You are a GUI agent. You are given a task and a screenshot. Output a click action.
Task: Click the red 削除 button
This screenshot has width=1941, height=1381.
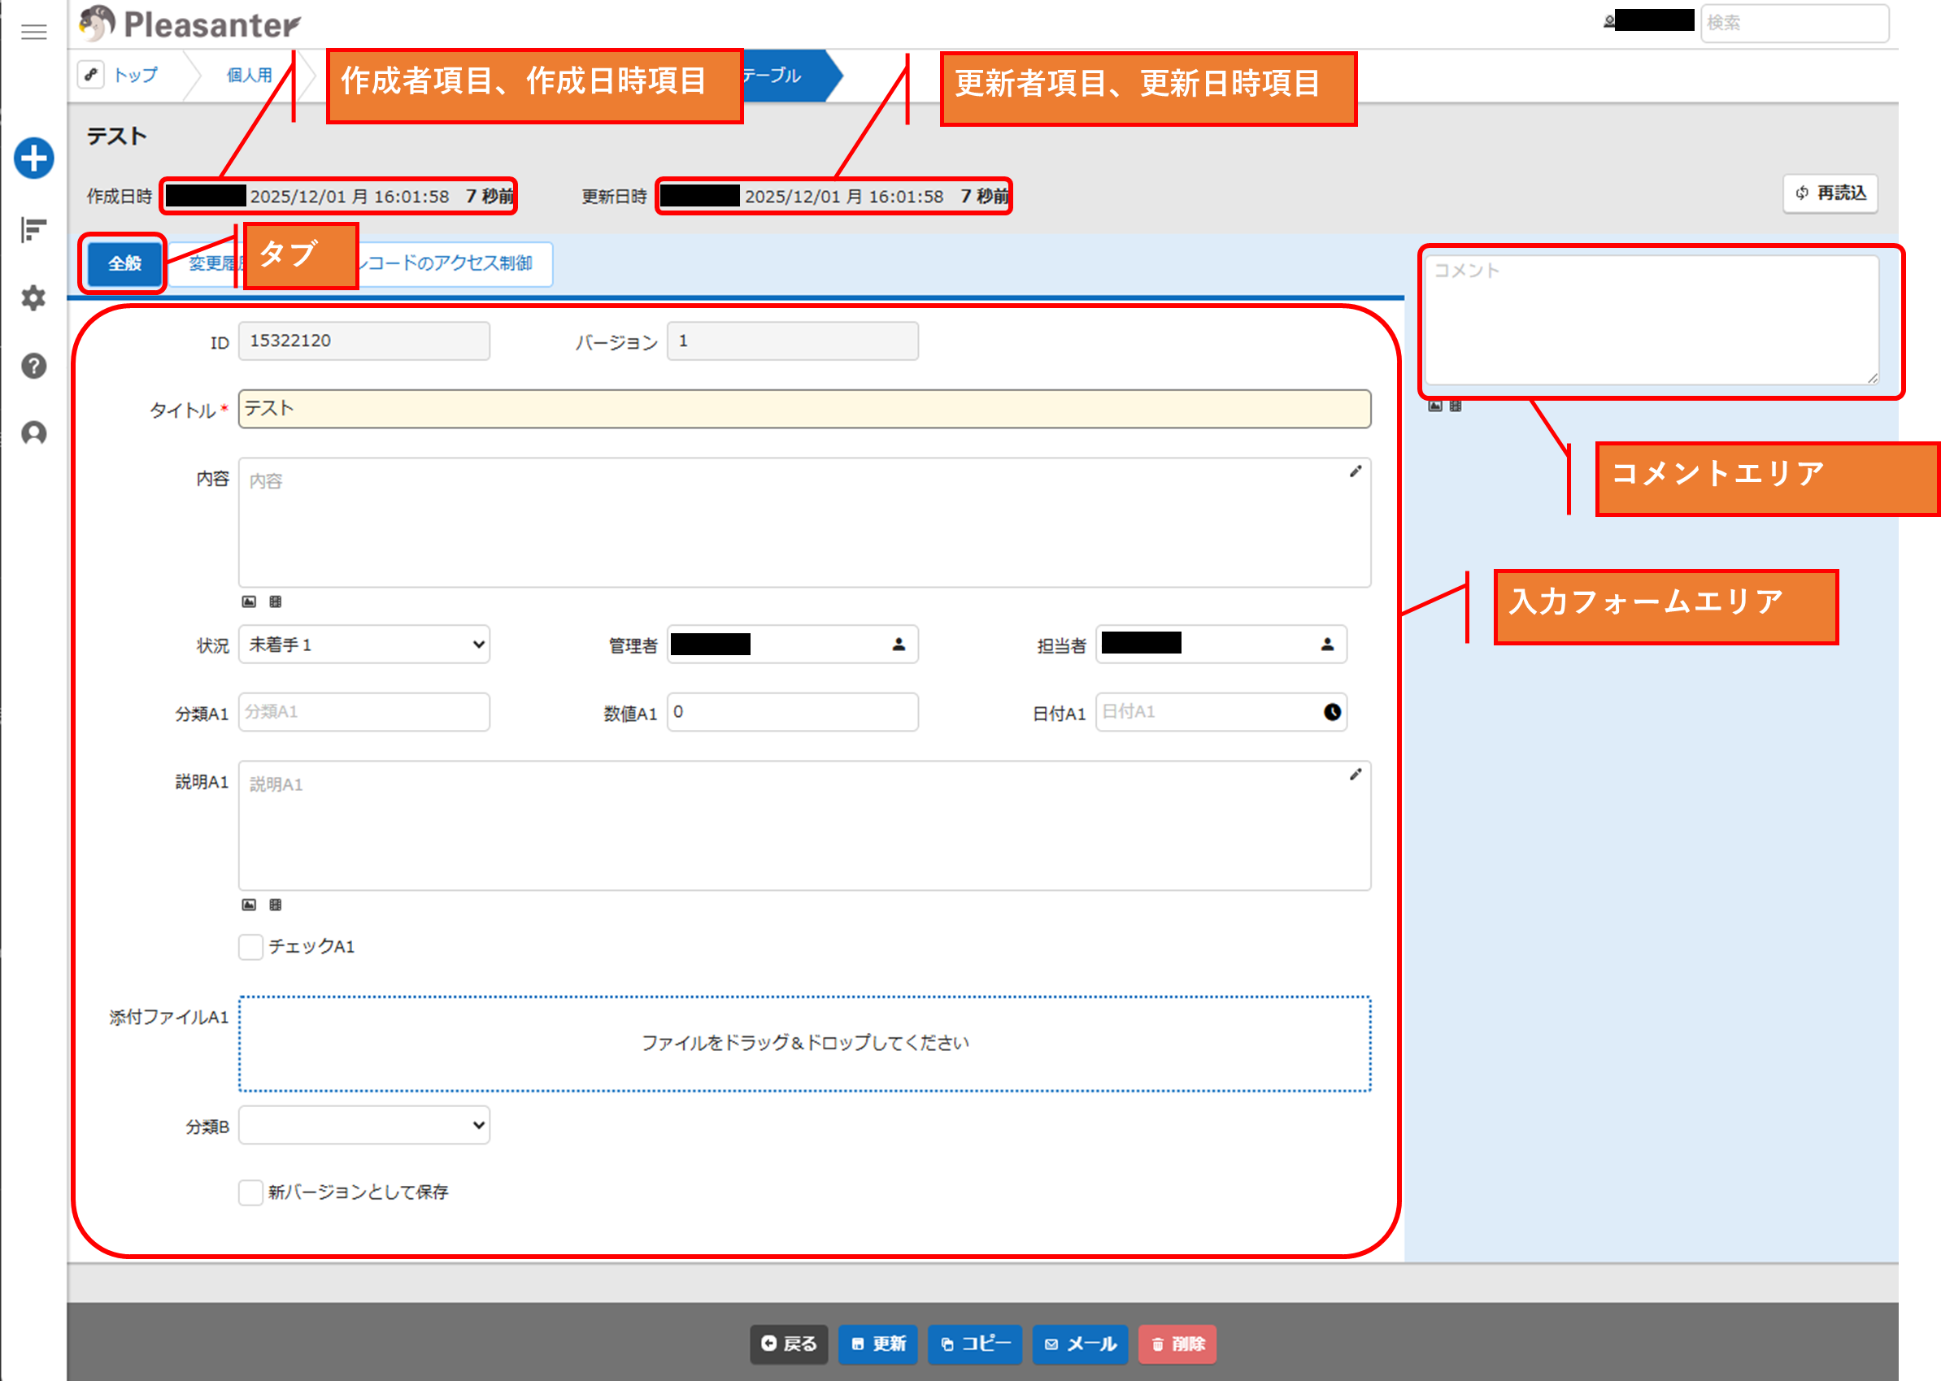click(1177, 1344)
